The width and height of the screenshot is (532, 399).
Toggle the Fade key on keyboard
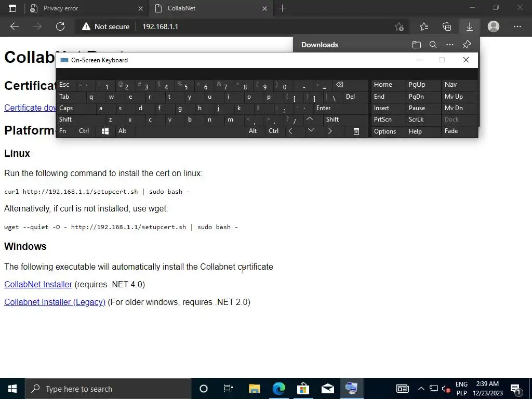click(459, 131)
